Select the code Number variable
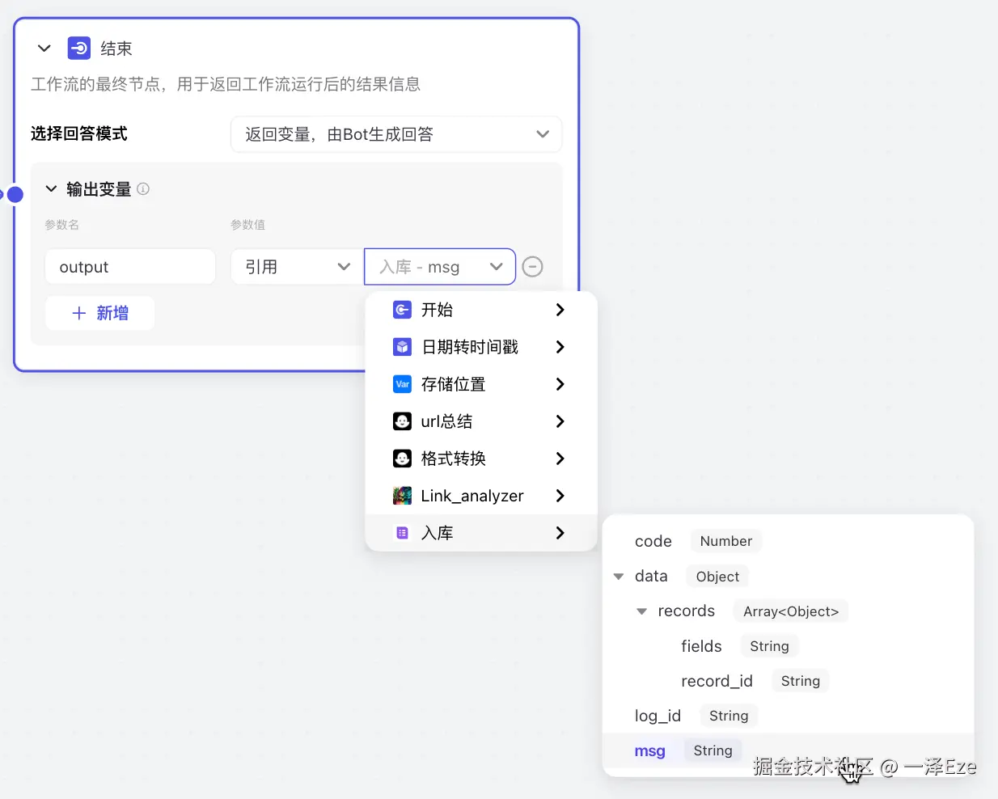The image size is (998, 799). coord(788,541)
